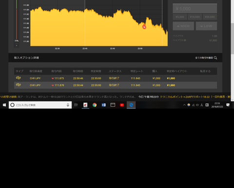Open the red W app on taskbar
Image resolution: width=234 pixels, height=188 pixels.
pos(85,105)
